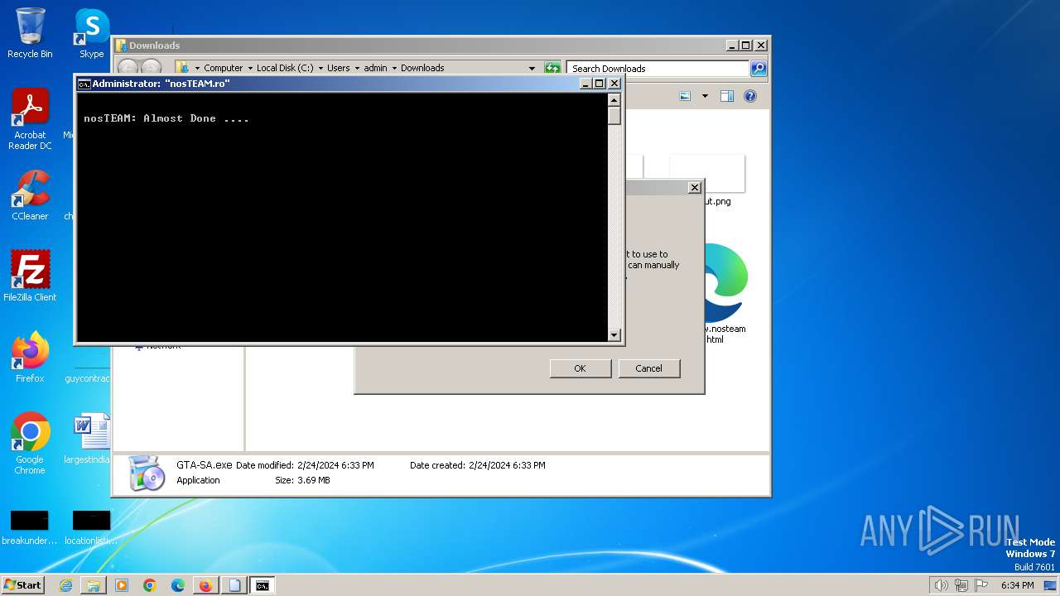Open the locationlisti desktop file
The width and height of the screenshot is (1060, 596).
coord(91,527)
